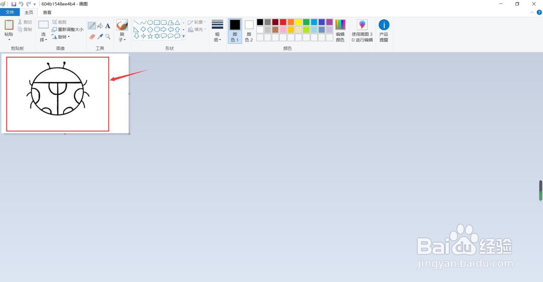Choose the Four-point star shape
Viewport: 543px width, 282px height.
point(143,36)
